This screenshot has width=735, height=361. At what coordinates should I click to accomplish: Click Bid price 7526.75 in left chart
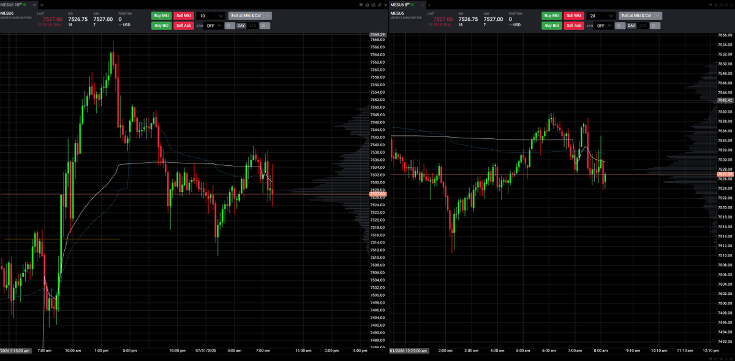79,19
